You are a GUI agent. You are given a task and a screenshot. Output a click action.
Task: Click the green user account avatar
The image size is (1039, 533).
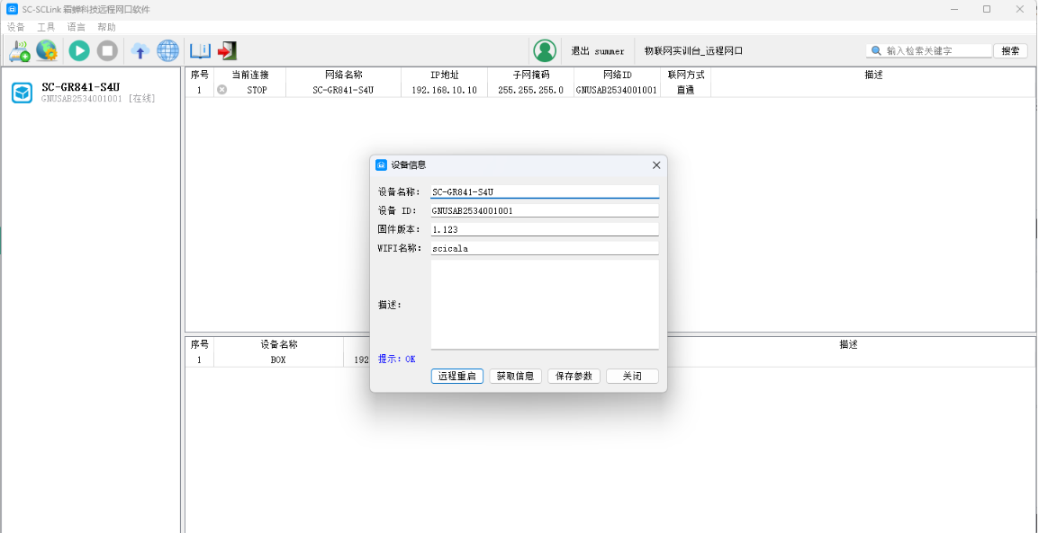(x=545, y=51)
